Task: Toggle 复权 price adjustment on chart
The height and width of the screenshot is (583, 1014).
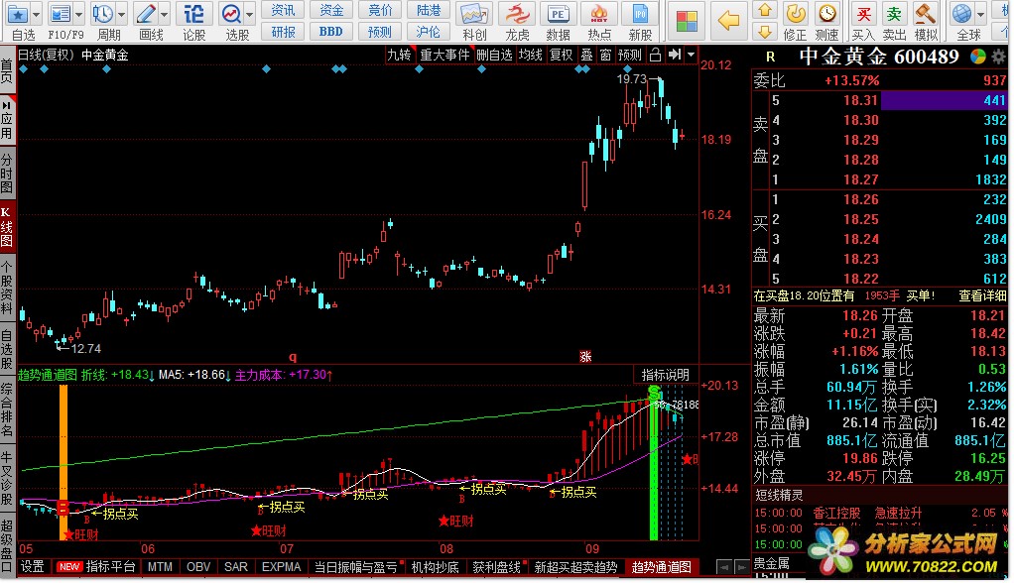Action: [x=561, y=55]
